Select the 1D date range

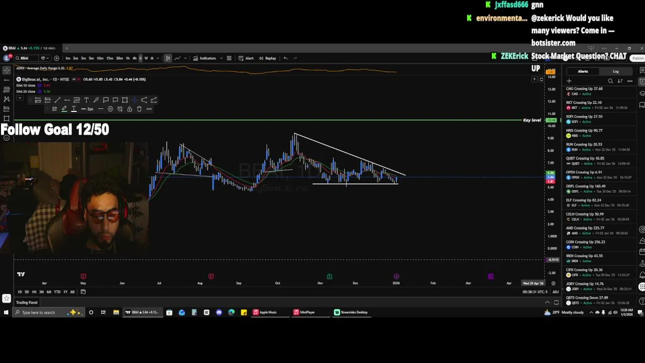click(x=20, y=292)
